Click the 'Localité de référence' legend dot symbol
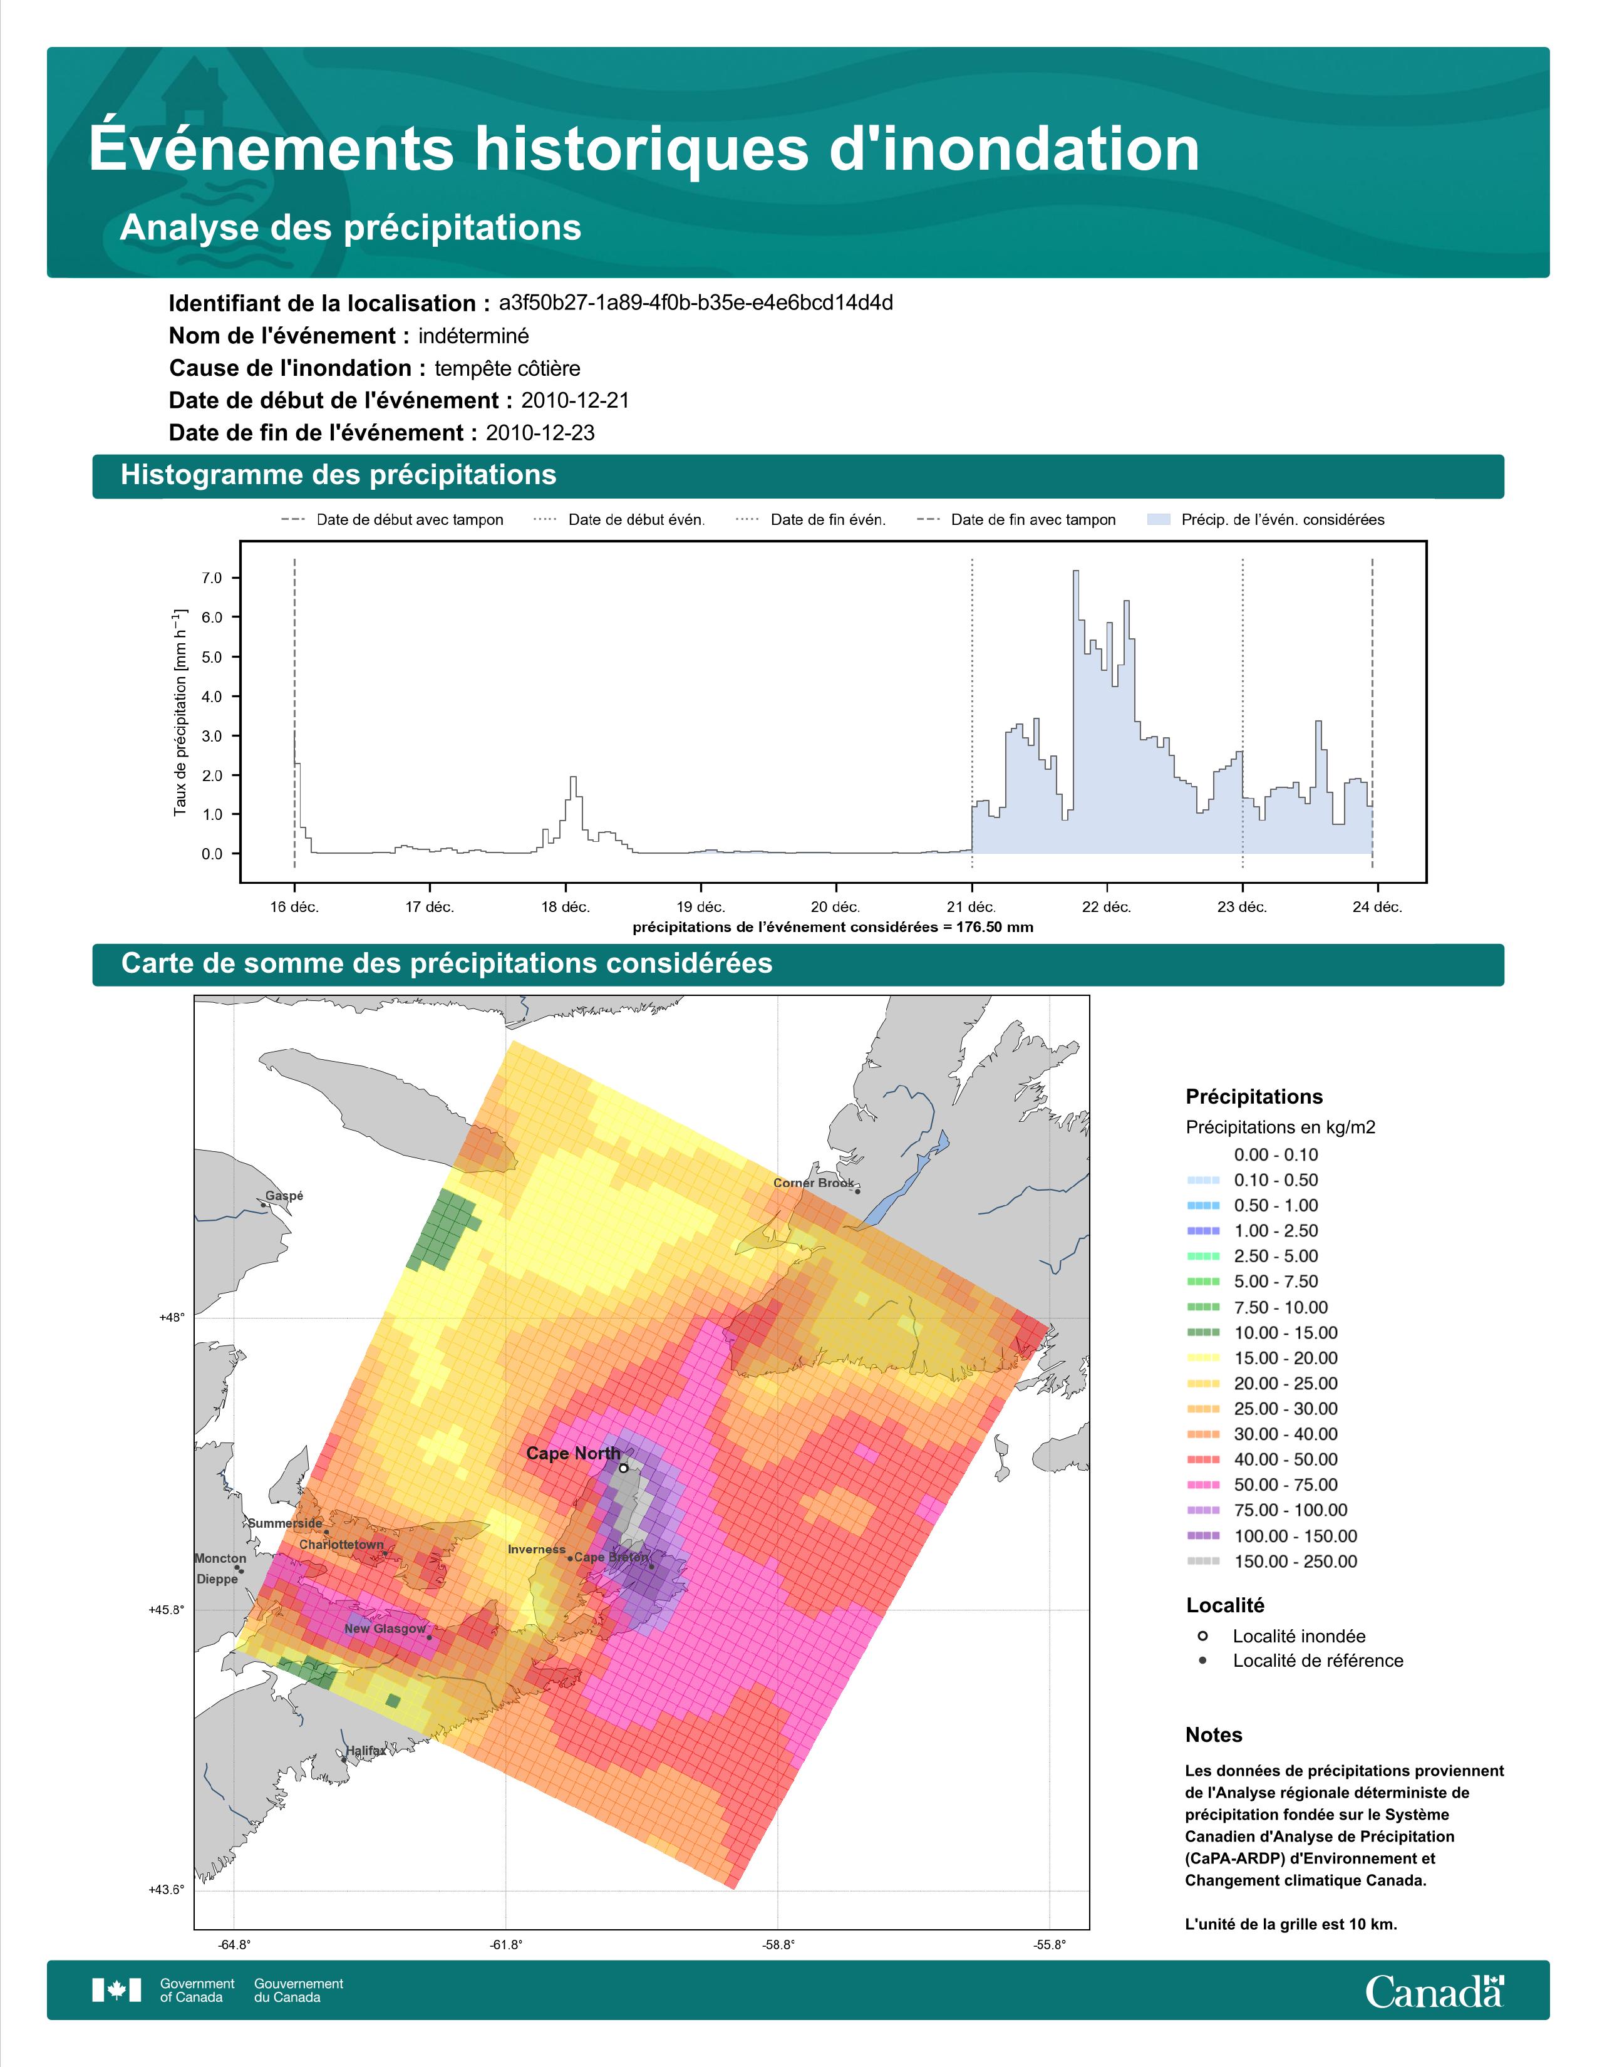This screenshot has width=1597, height=2067. (1202, 1660)
